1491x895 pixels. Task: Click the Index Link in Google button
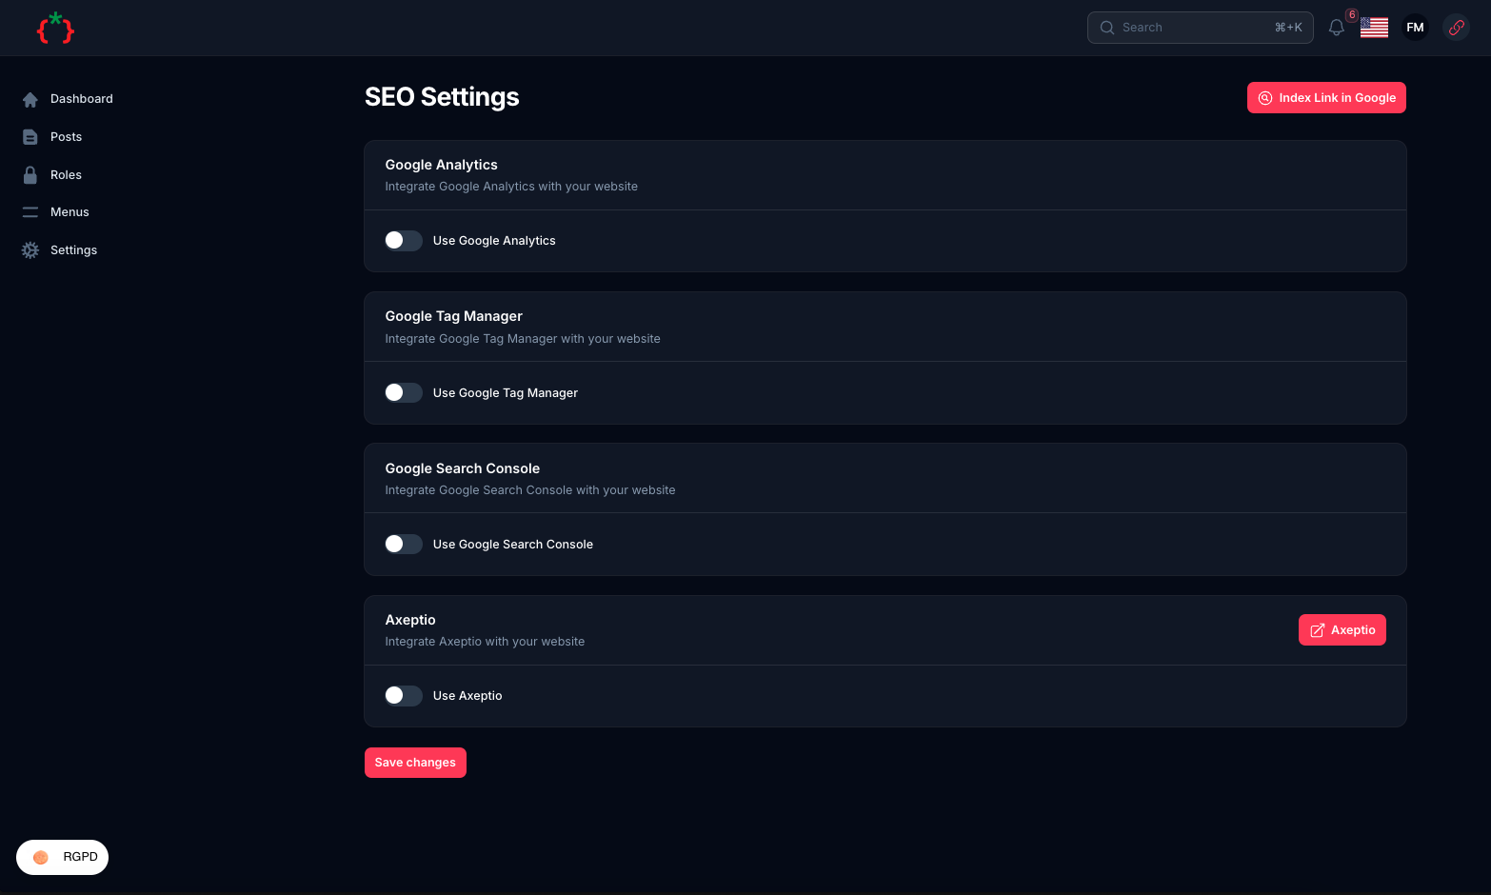(1326, 98)
